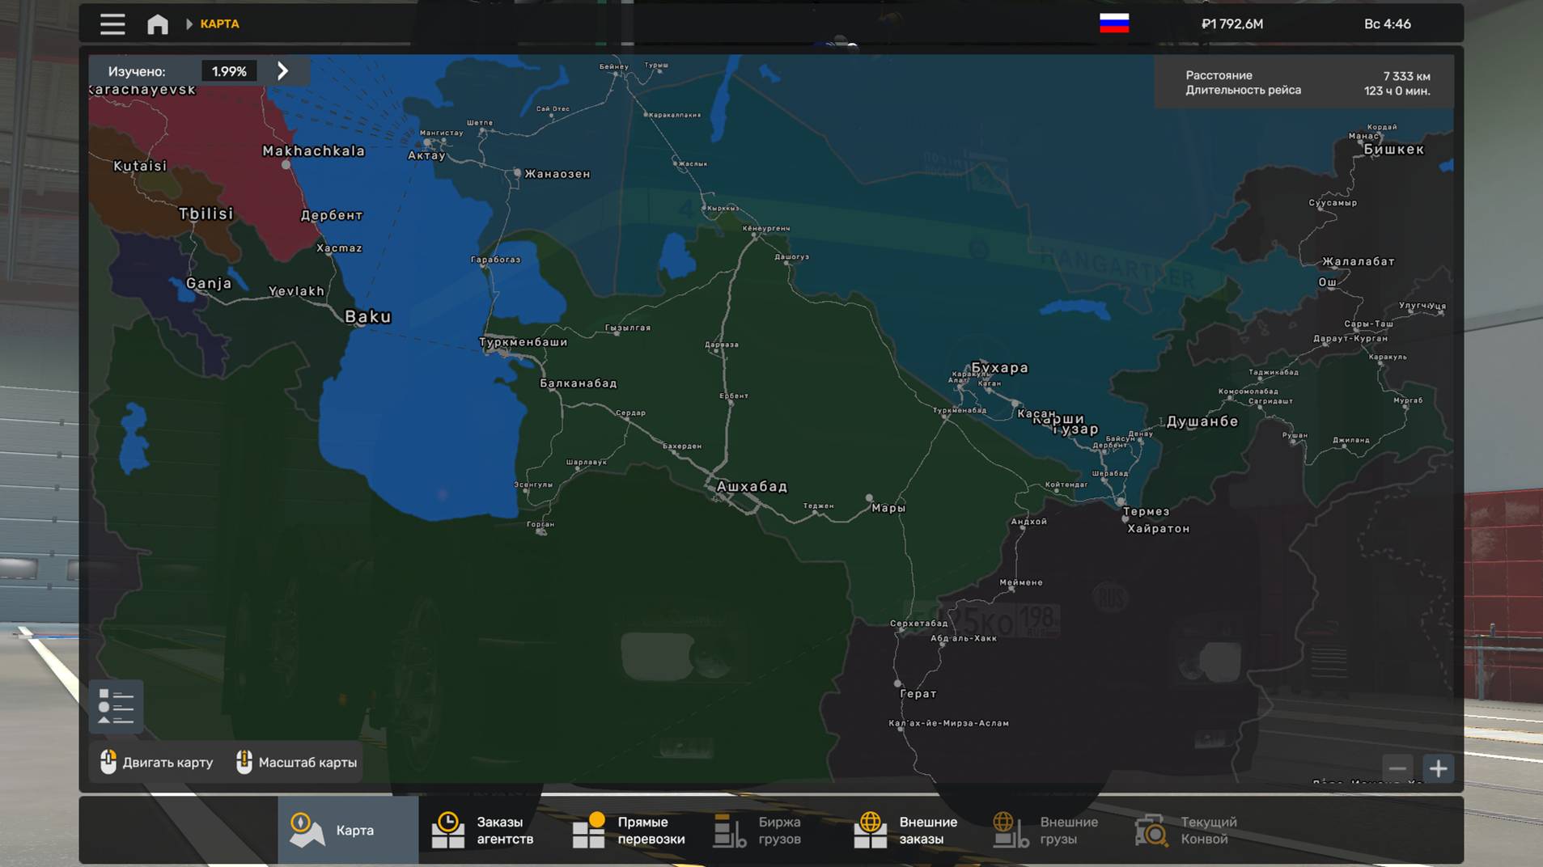Click the direct freight boxes icon
Image resolution: width=1543 pixels, height=867 pixels.
[589, 830]
